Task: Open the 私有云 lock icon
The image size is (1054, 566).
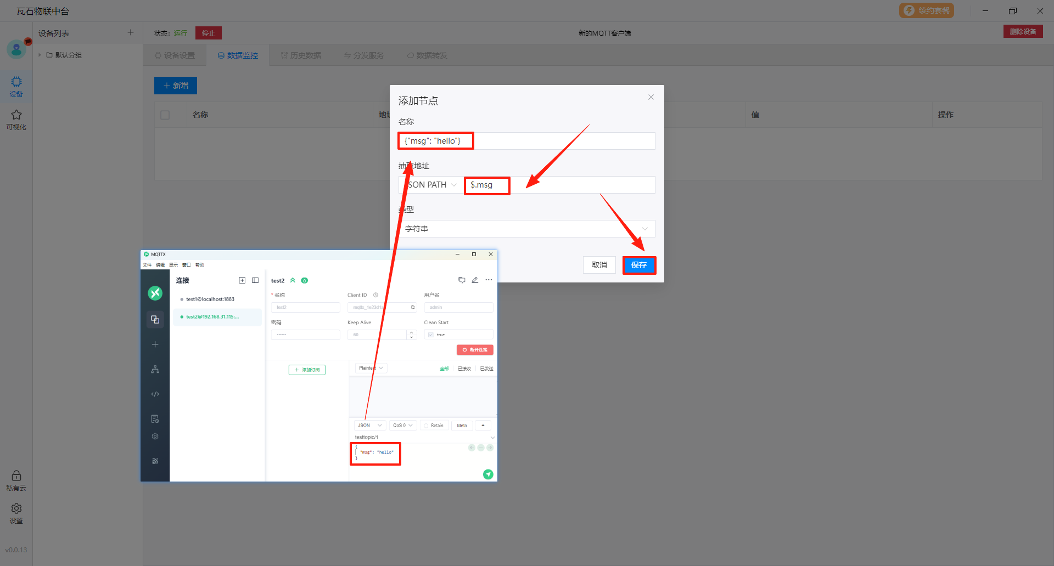Action: point(16,480)
